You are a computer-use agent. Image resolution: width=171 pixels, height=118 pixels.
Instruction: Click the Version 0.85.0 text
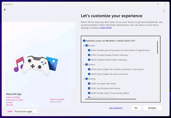click(55, 102)
